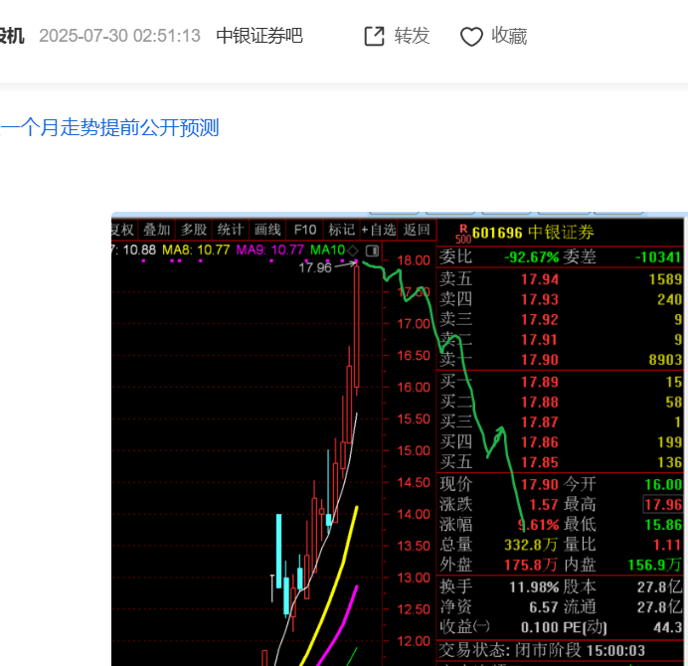This screenshot has height=666, width=688.
Task: Click the 返回 back toolbar button
Action: click(x=417, y=230)
